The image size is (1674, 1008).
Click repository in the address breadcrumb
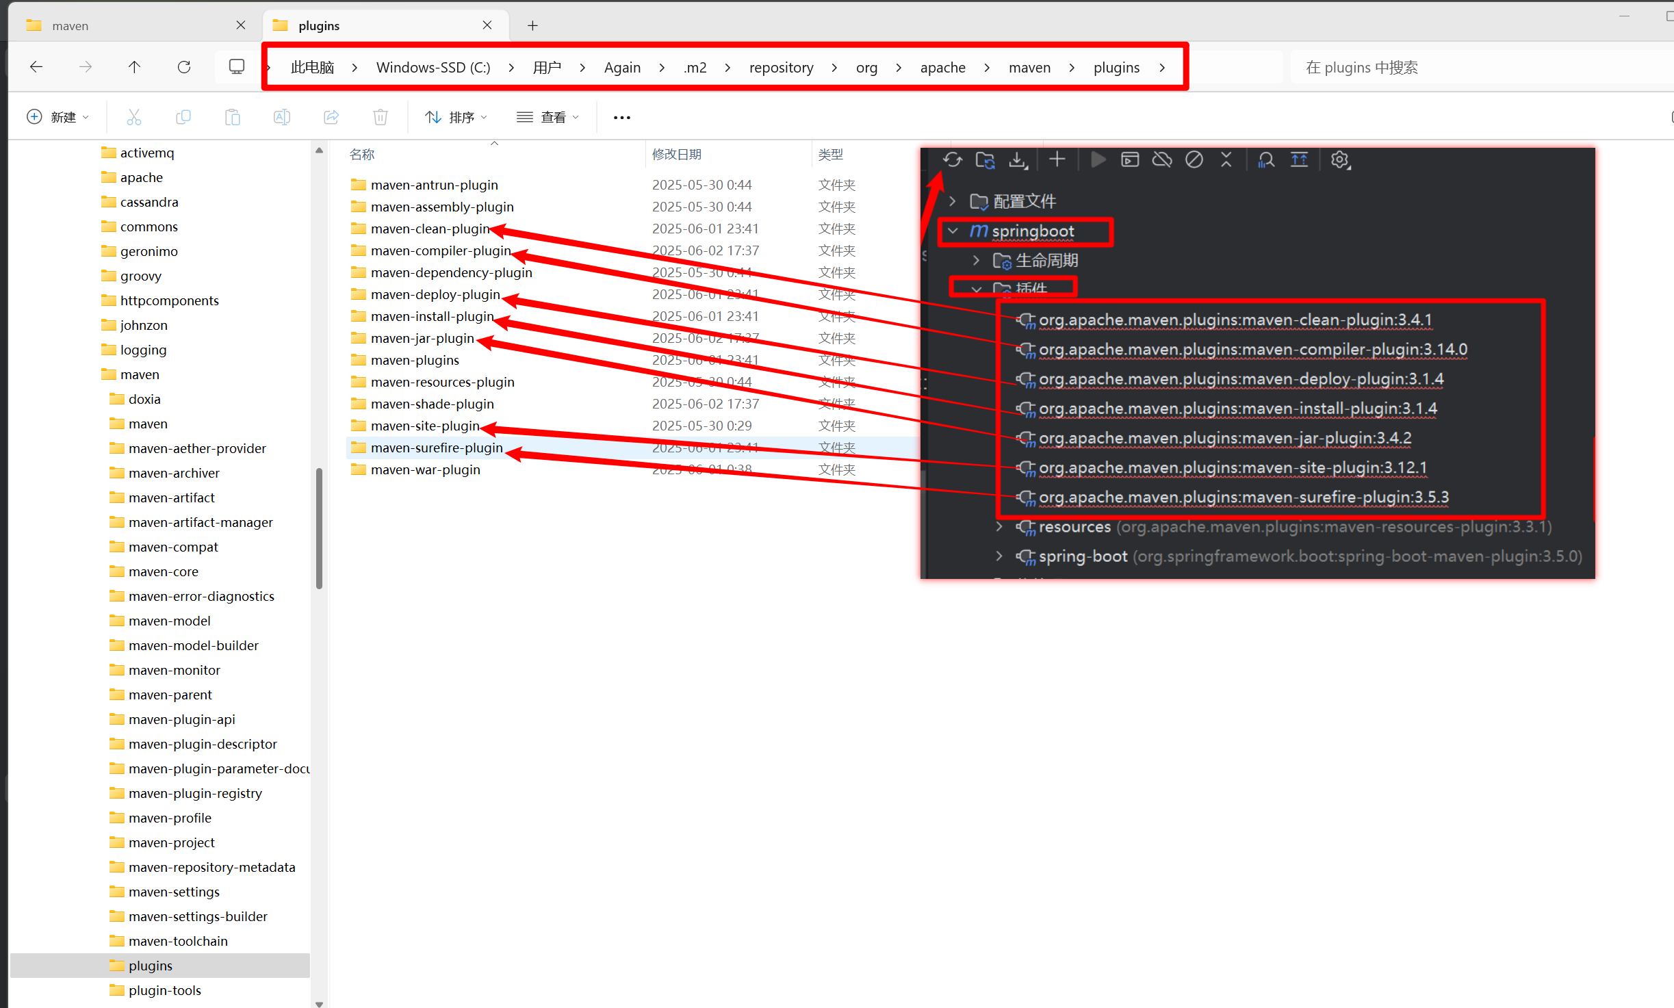click(x=781, y=67)
